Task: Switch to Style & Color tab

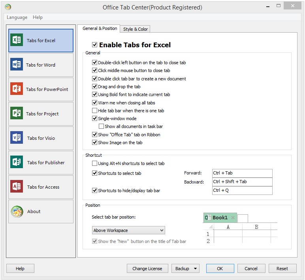Action: tap(136, 29)
